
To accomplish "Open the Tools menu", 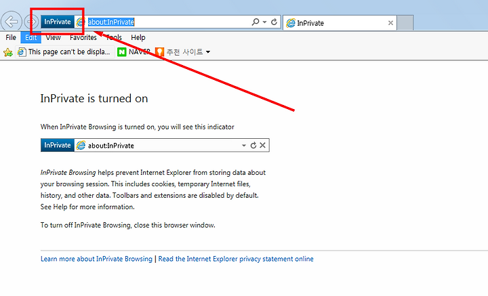I will coord(114,38).
